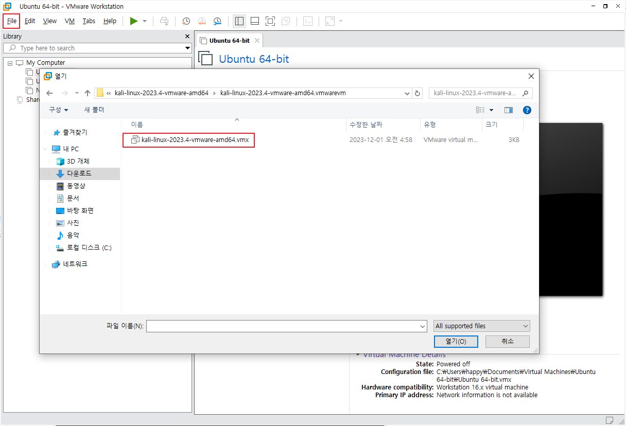Viewport: 626px width, 426px height.
Task: Click the stretch guest display icon
Action: [330, 21]
